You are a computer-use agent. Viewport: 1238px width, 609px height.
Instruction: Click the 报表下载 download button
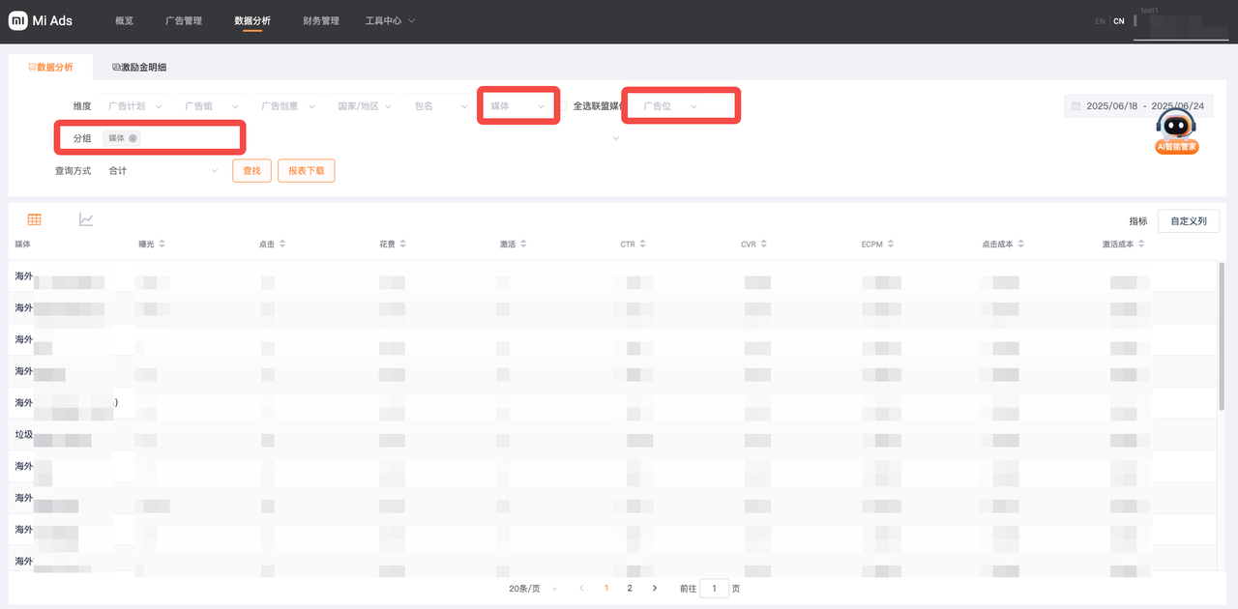(x=306, y=171)
